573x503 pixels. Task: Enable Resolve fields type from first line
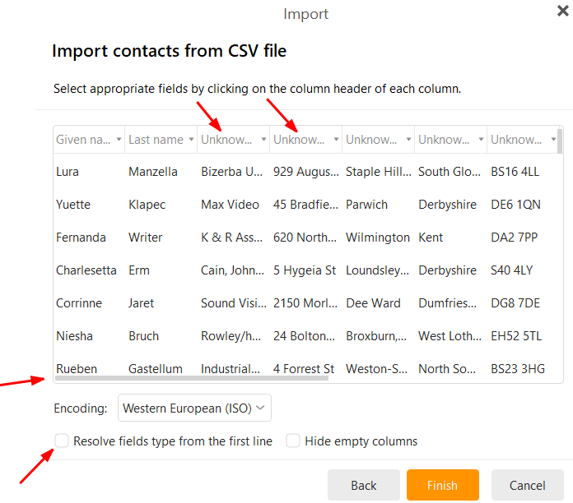click(62, 441)
